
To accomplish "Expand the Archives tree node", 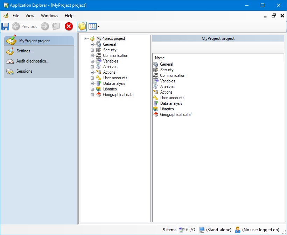I will (92, 67).
